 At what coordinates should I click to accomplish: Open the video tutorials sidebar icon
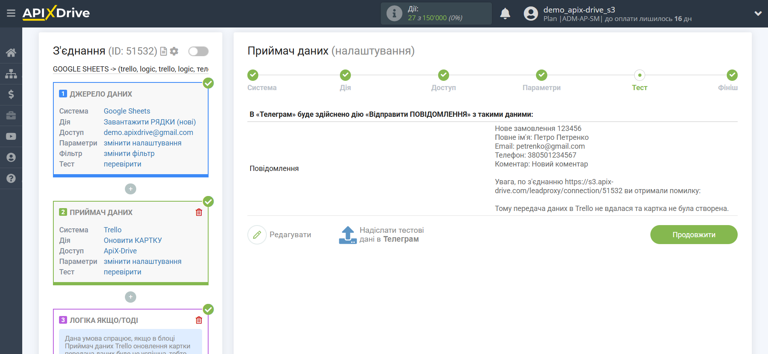point(11,137)
